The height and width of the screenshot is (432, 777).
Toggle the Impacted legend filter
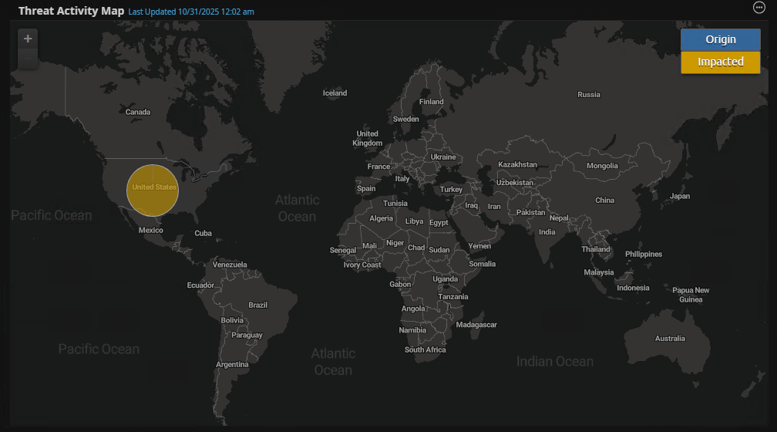720,62
